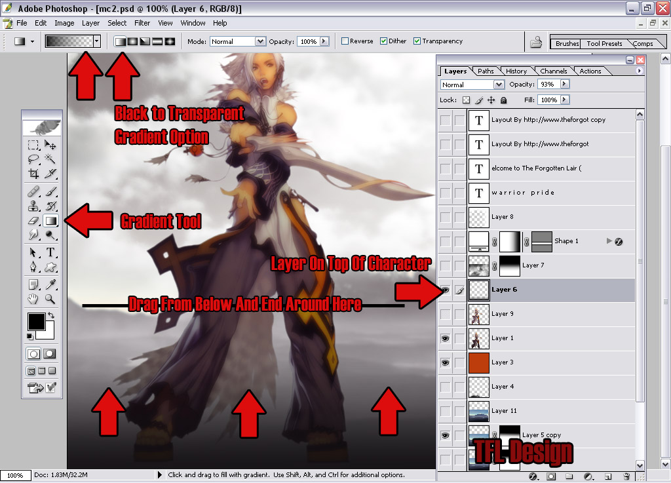Screen dimensions: 671x483
Task: Hide Layer 6 using its eye icon
Action: point(445,290)
